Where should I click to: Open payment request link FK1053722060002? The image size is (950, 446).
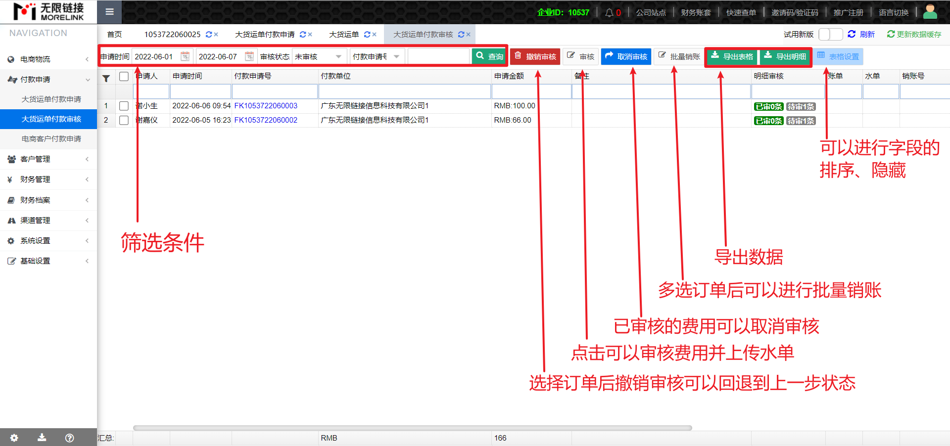pos(266,120)
